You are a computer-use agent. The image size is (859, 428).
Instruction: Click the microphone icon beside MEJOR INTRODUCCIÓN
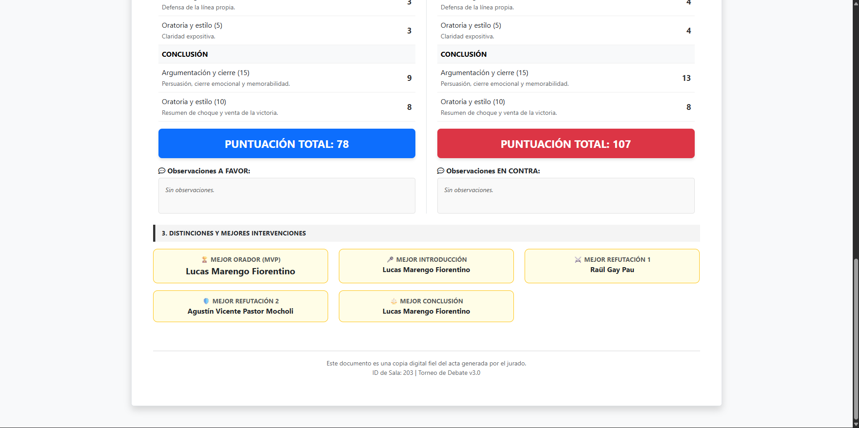(x=390, y=260)
